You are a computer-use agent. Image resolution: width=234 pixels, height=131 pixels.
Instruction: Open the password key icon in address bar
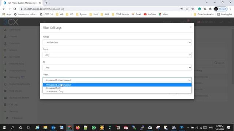pyautogui.click(x=182, y=9)
